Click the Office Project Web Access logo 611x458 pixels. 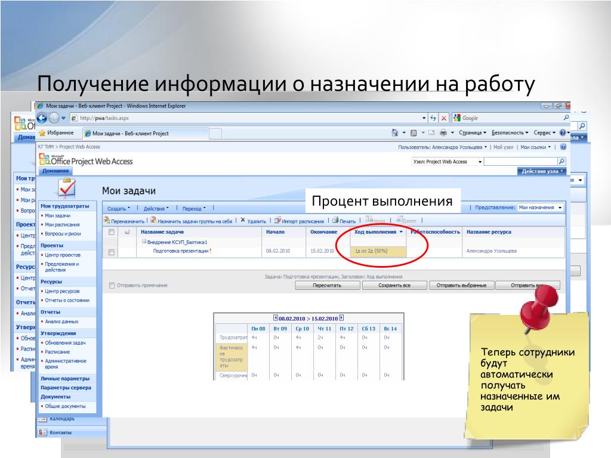(86, 160)
